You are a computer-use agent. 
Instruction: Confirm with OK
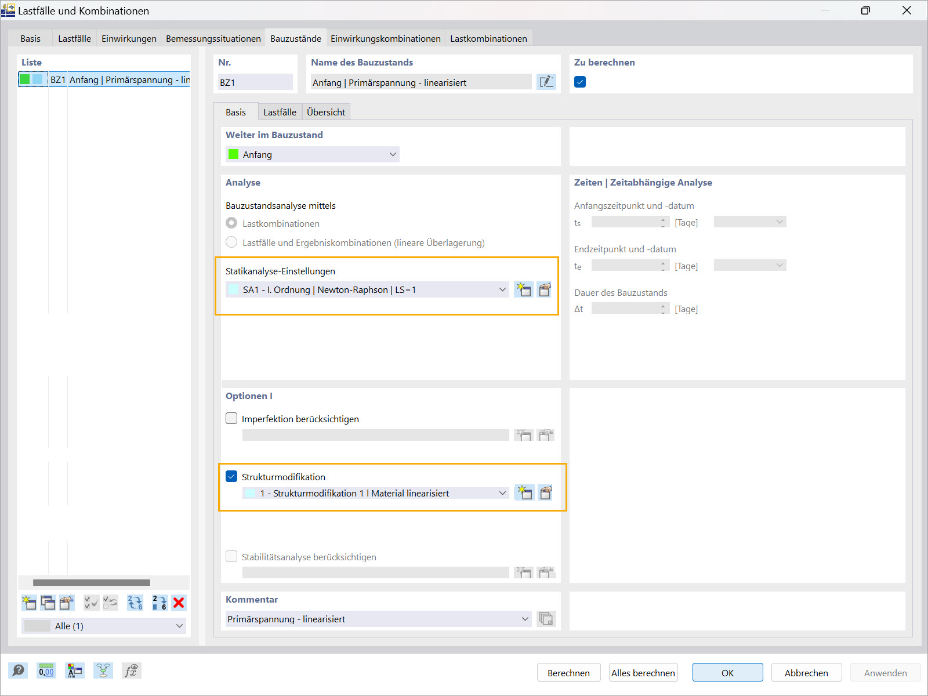click(727, 673)
